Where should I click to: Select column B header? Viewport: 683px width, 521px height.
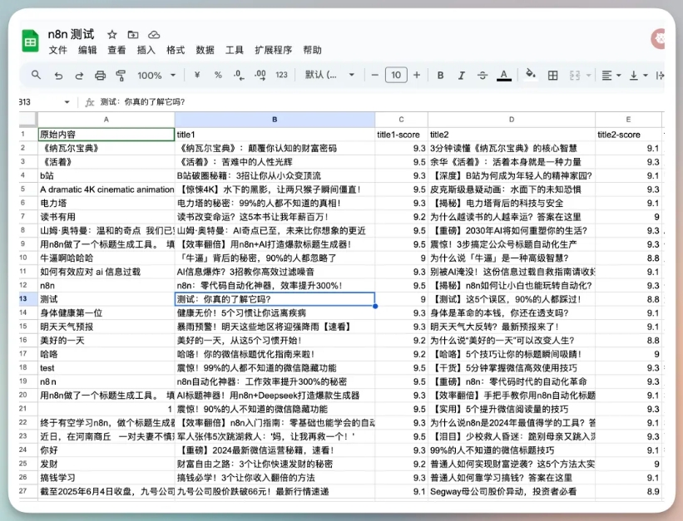tap(275, 120)
